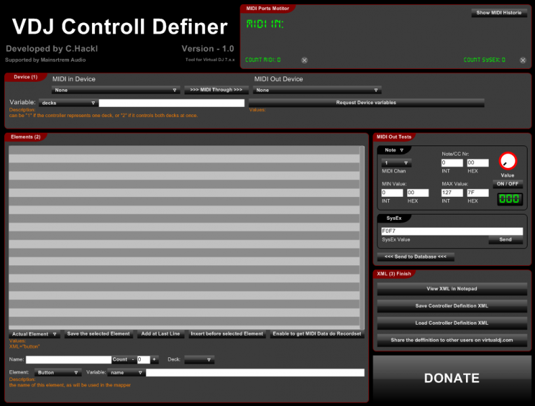This screenshot has height=406, width=535.
Task: Open the MIDI Chan dropdown
Action: (396, 163)
